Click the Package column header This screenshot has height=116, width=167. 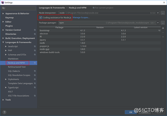[x=59, y=27]
